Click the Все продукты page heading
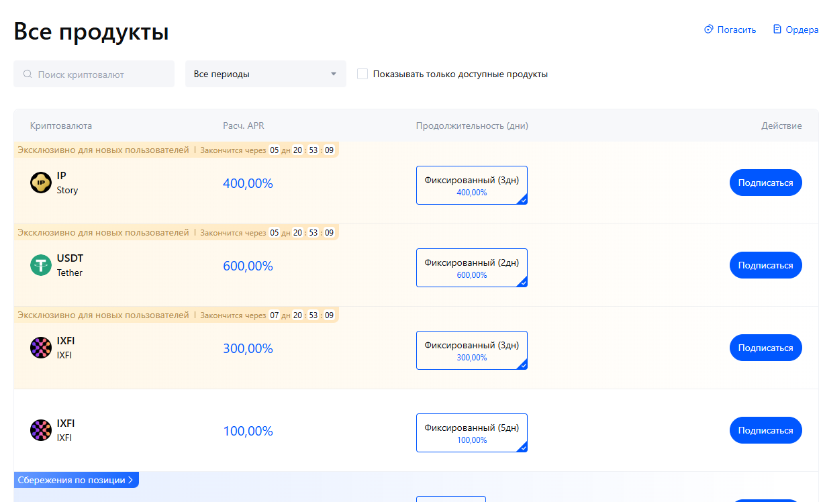The image size is (821, 502). 91,32
